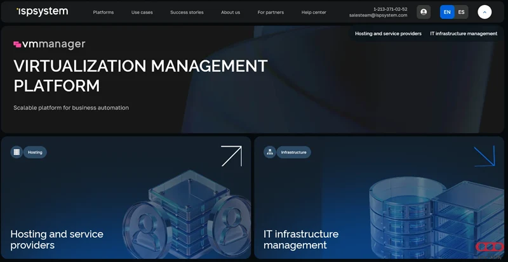The width and height of the screenshot is (508, 262).
Task: Open Success stories page
Action: click(x=187, y=12)
